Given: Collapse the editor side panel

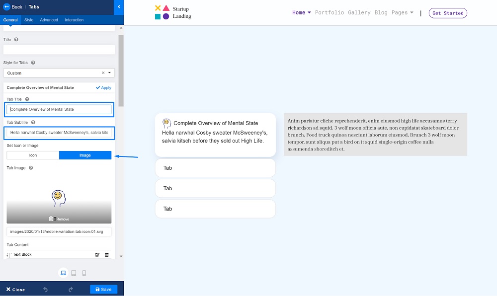Looking at the screenshot, I should [119, 7].
